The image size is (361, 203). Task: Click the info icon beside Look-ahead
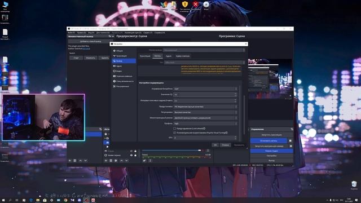pos(204,129)
